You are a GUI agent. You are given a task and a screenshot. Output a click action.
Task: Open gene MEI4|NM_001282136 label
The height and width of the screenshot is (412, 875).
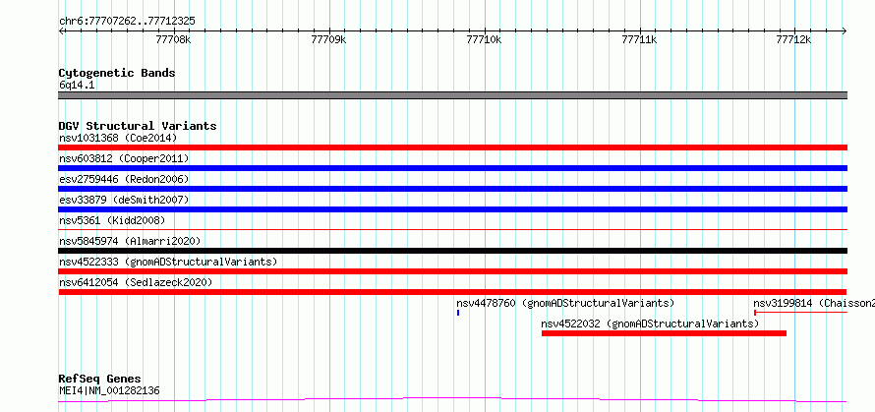[x=109, y=390]
